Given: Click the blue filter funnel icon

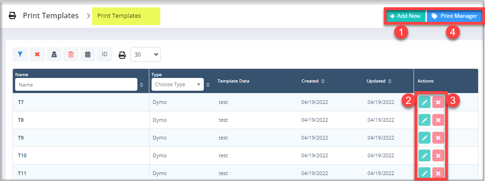Looking at the screenshot, I should (x=20, y=54).
